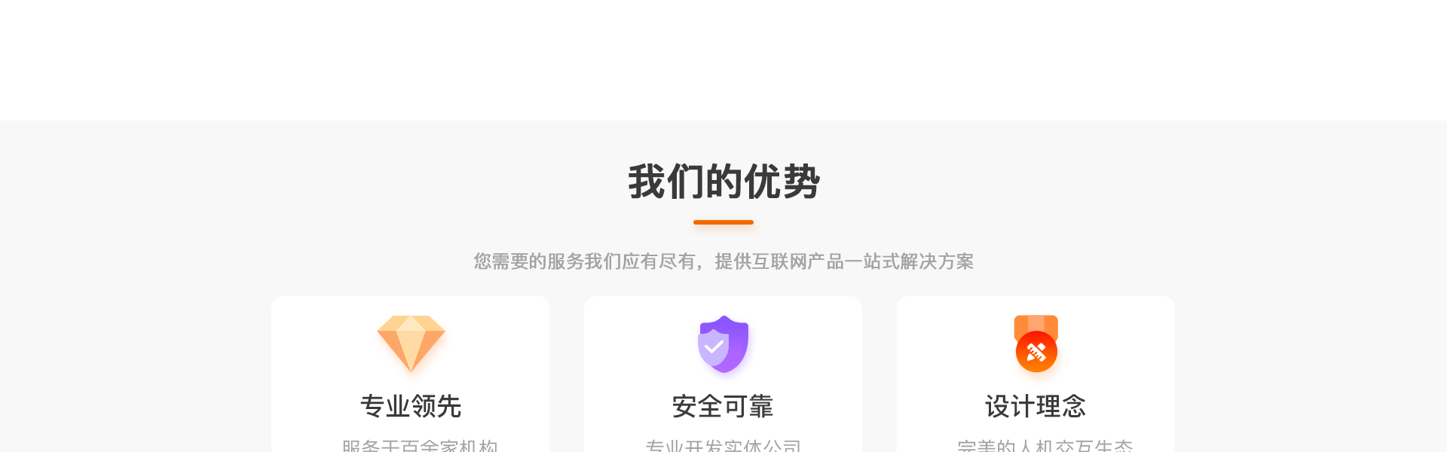This screenshot has width=1447, height=452.
Task: Click the orange underline below heading
Action: coord(723,222)
